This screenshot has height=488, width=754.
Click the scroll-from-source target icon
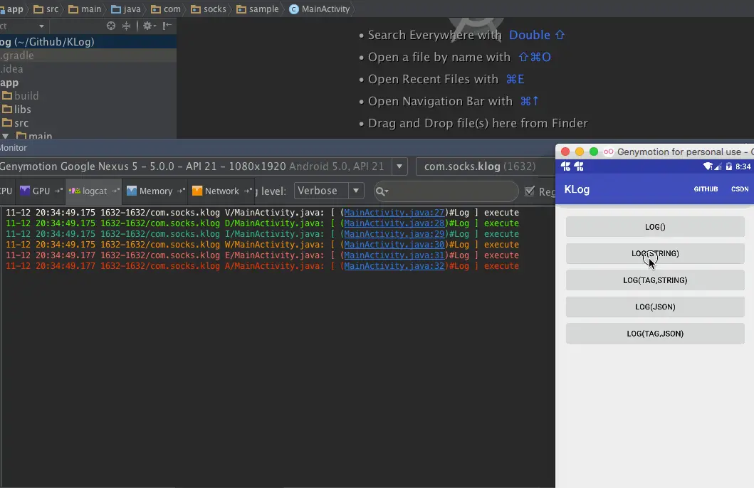coord(111,26)
